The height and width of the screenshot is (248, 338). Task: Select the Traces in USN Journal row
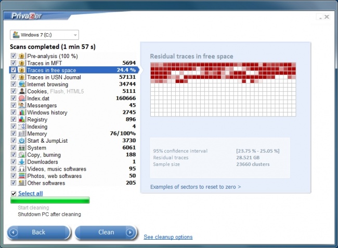(73, 77)
